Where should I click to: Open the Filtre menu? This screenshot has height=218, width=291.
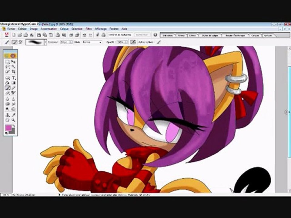(89, 29)
